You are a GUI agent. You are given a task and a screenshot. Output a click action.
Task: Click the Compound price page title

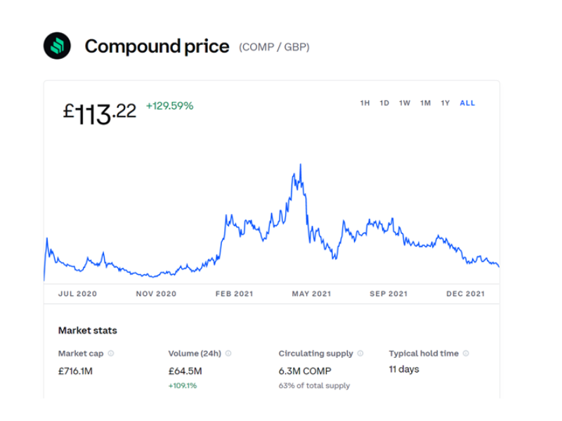coord(157,46)
